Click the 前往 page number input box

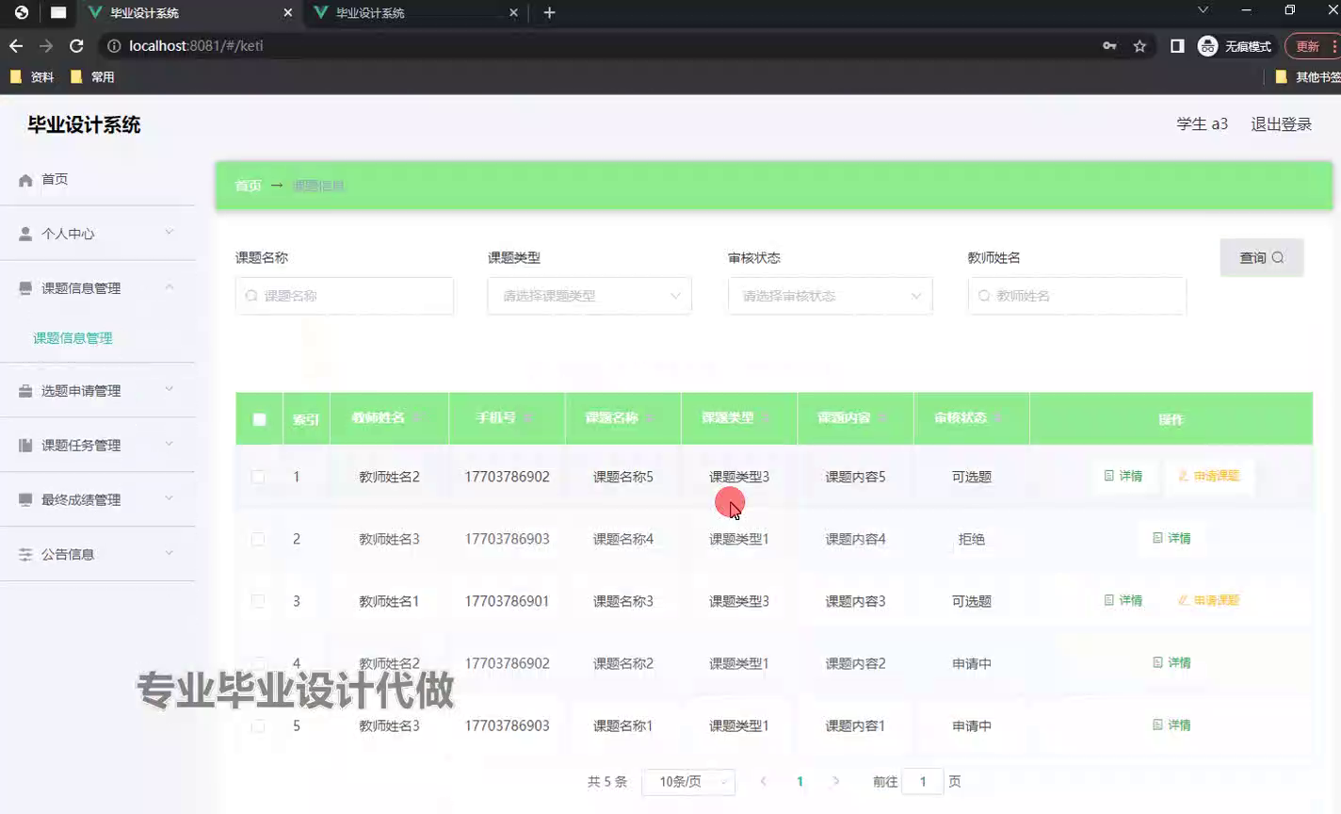coord(923,782)
